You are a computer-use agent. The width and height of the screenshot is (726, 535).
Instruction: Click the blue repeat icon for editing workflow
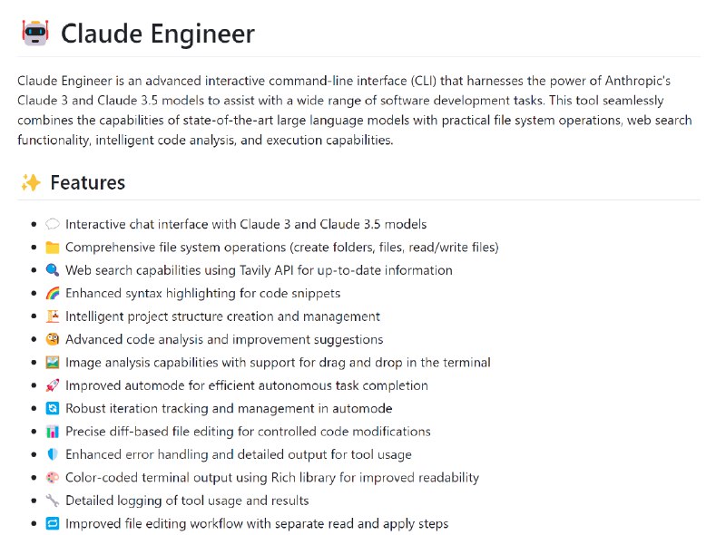pyautogui.click(x=53, y=523)
